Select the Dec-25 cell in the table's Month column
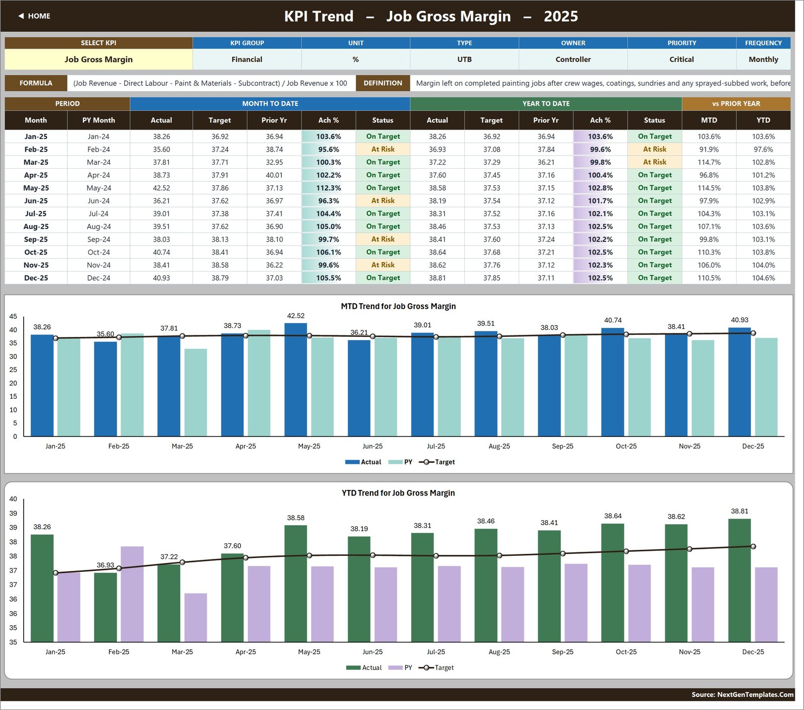The image size is (804, 710). [x=36, y=278]
